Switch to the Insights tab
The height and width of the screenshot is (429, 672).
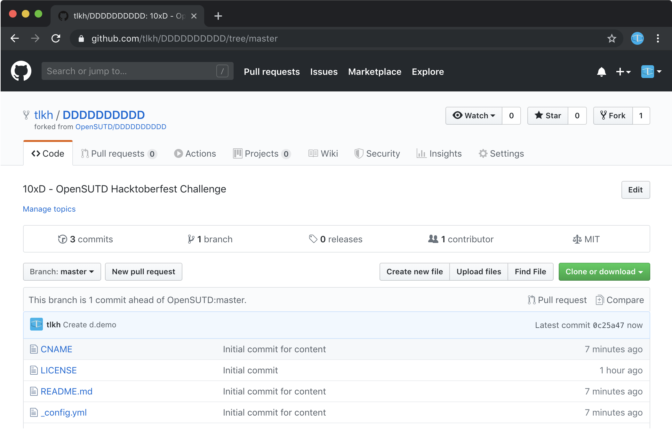pos(439,154)
